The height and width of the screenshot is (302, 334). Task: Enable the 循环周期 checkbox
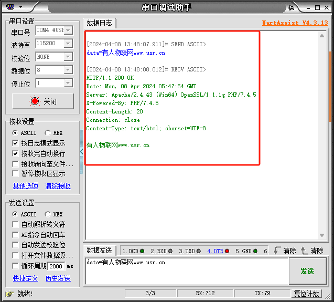coord(16,266)
